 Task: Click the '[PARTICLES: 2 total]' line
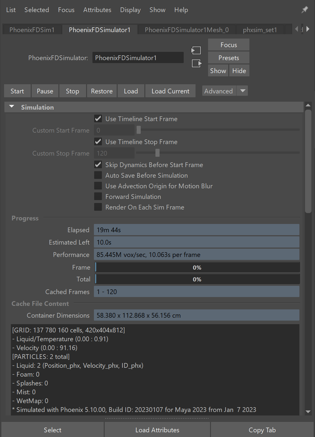pos(41,357)
